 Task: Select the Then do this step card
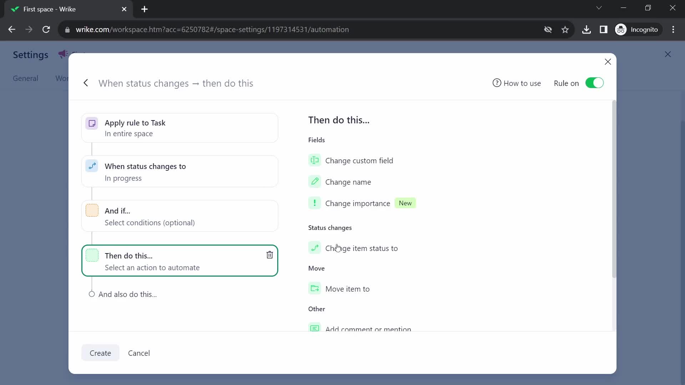(180, 261)
